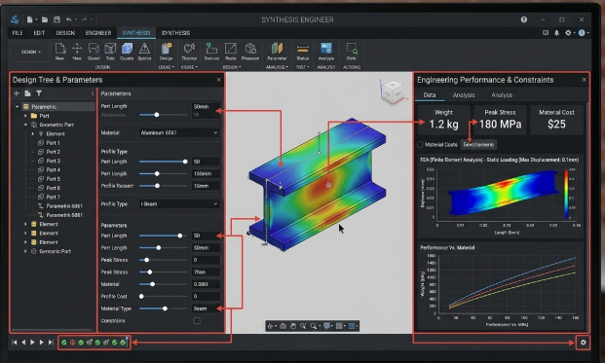The height and width of the screenshot is (363, 605).
Task: Switch to the ENGINEER ribbon tab
Action: pyautogui.click(x=98, y=33)
